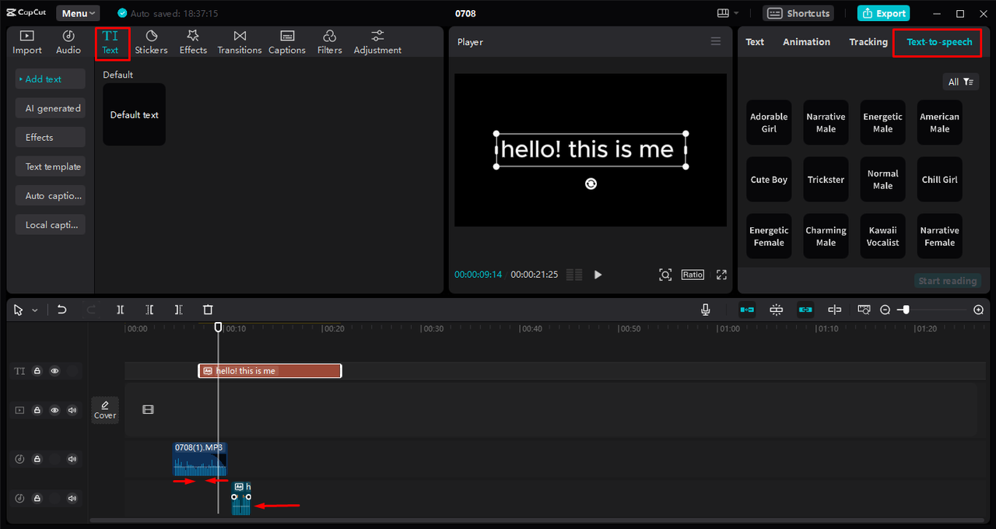Viewport: 996px width, 529px height.
Task: Click the timeline zoom-to-fit ruler icon
Action: pos(864,310)
